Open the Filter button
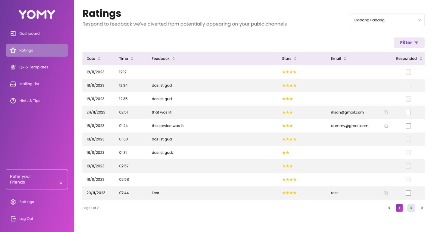Viewport: 435px width, 232px height. click(x=409, y=43)
